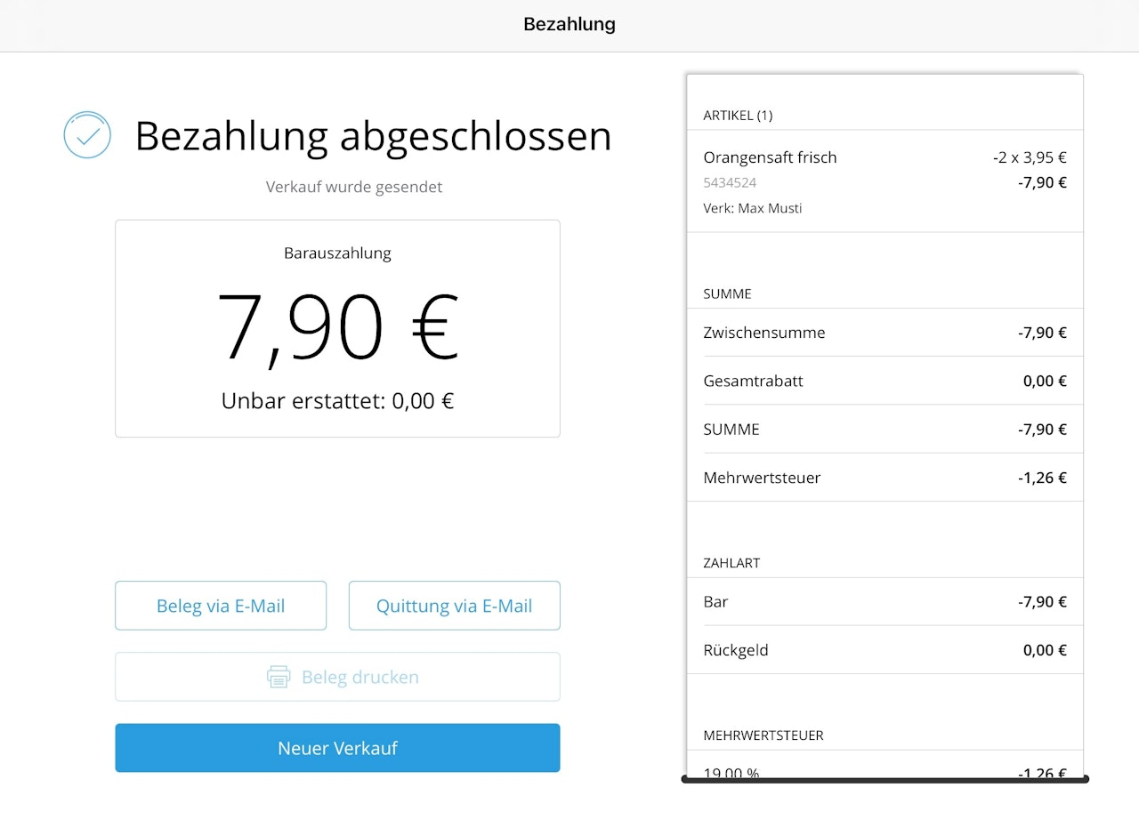
Task: Click the blue checkmark completion icon
Action: (87, 135)
